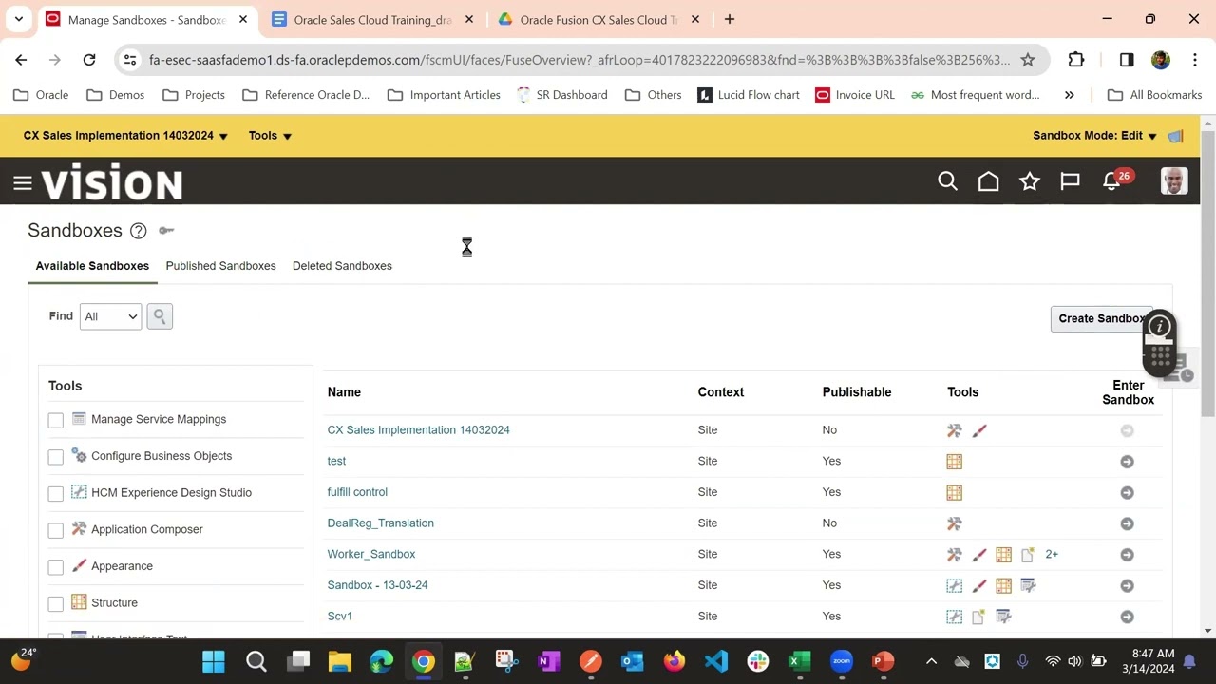
Task: Open the Lucid Flow chart bookmark
Action: click(749, 95)
